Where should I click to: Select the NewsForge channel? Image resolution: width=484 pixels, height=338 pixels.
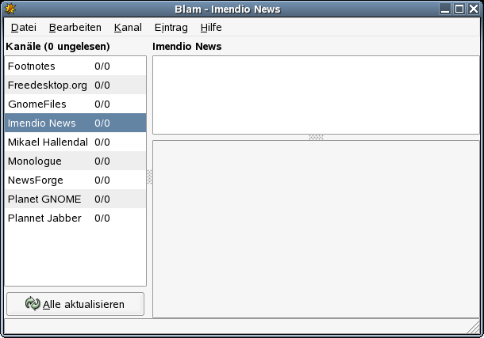pos(75,180)
